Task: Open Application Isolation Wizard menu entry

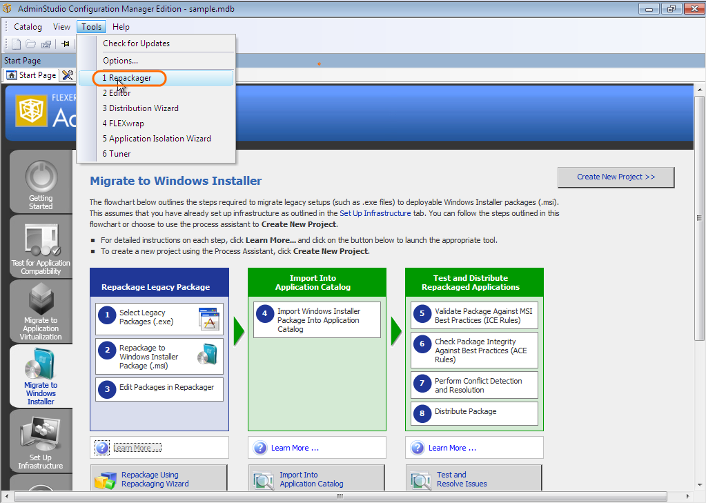Action: coord(157,139)
